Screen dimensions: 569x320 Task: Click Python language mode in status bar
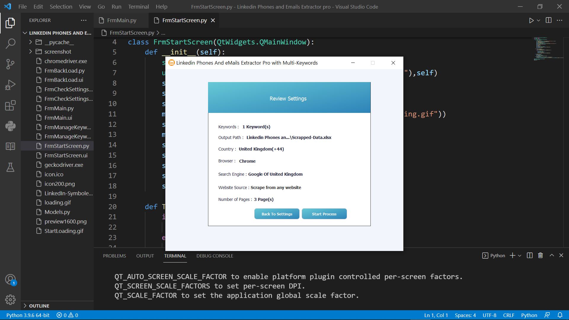coord(529,315)
